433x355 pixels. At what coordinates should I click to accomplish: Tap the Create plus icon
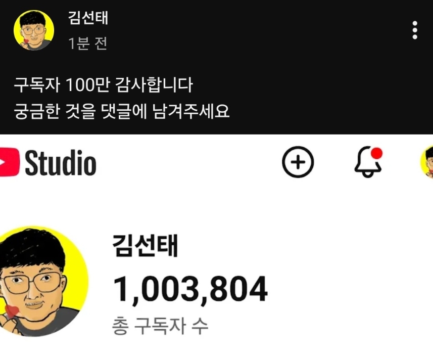tap(298, 162)
